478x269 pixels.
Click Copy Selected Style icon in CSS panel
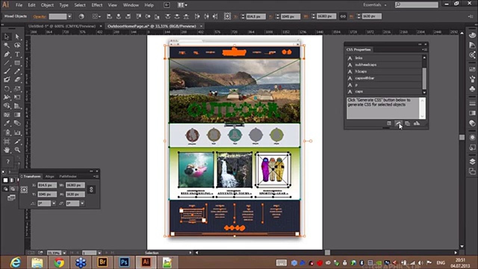pos(407,123)
